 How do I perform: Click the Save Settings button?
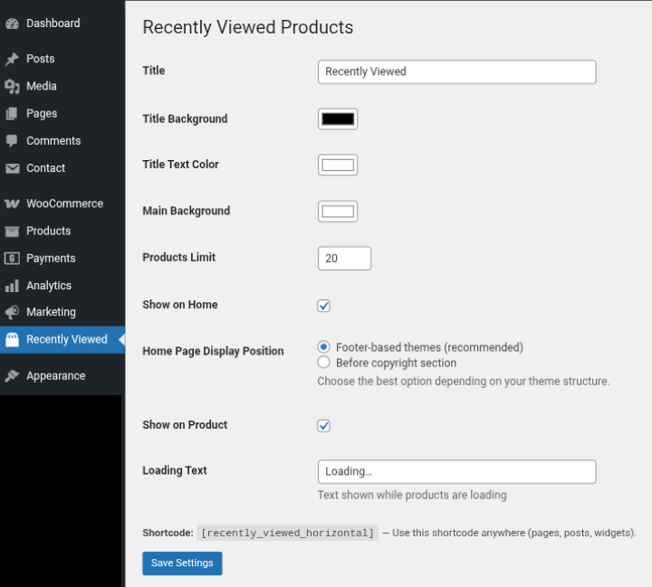pos(182,563)
